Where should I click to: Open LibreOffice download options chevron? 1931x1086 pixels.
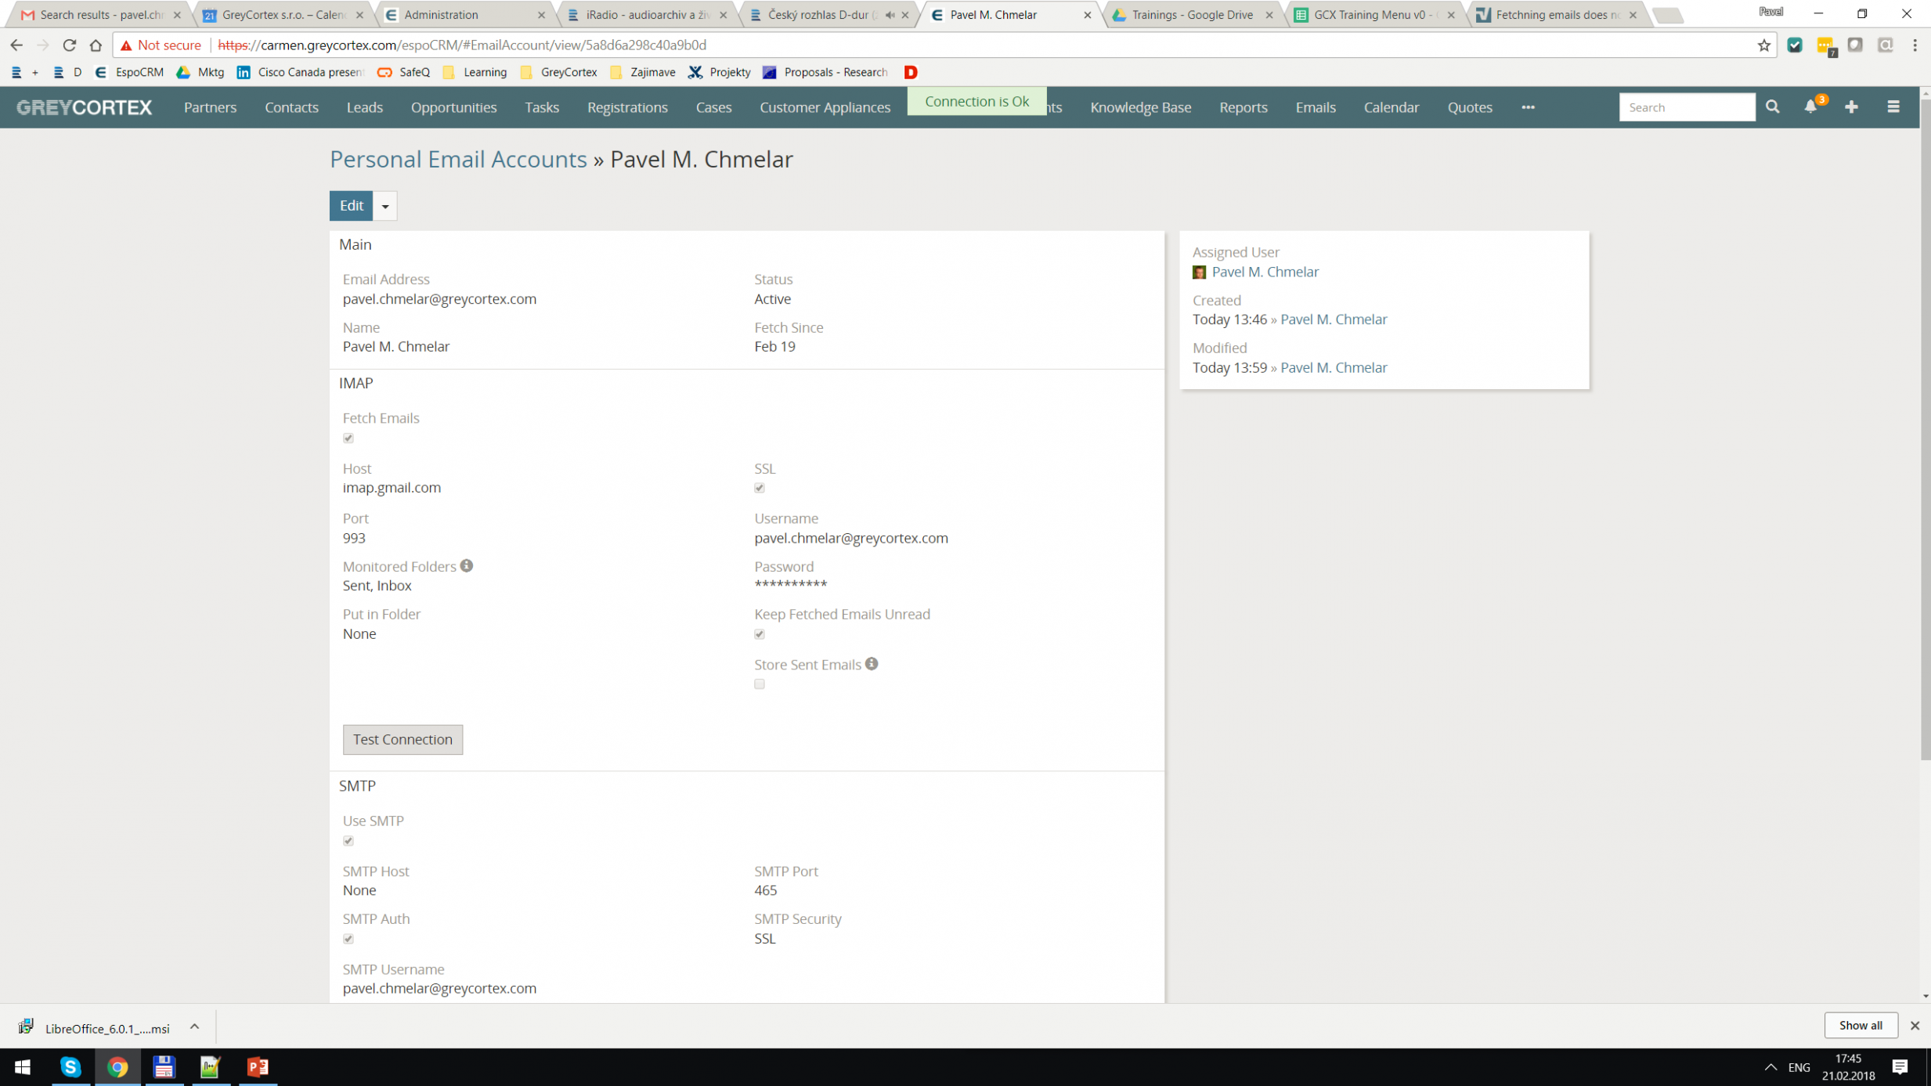pyautogui.click(x=194, y=1026)
